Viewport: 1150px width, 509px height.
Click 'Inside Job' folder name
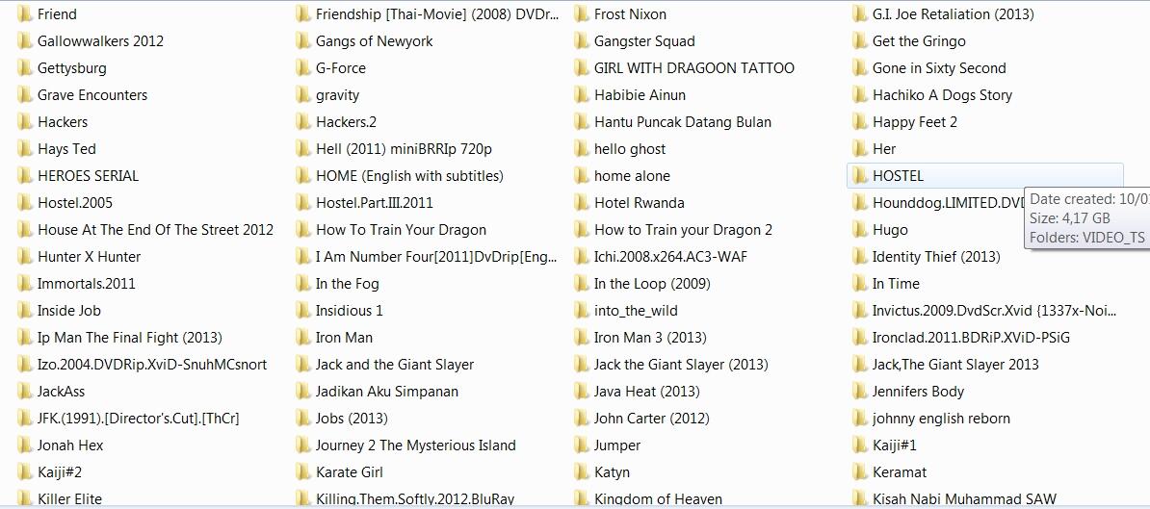pos(69,311)
